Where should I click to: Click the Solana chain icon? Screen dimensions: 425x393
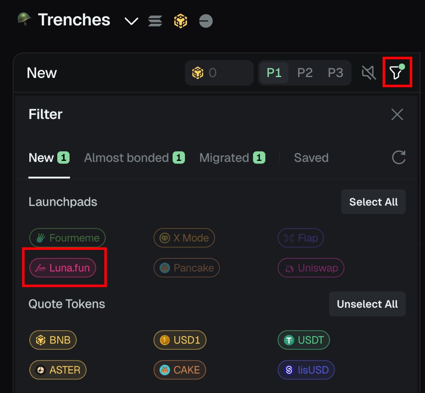point(155,21)
